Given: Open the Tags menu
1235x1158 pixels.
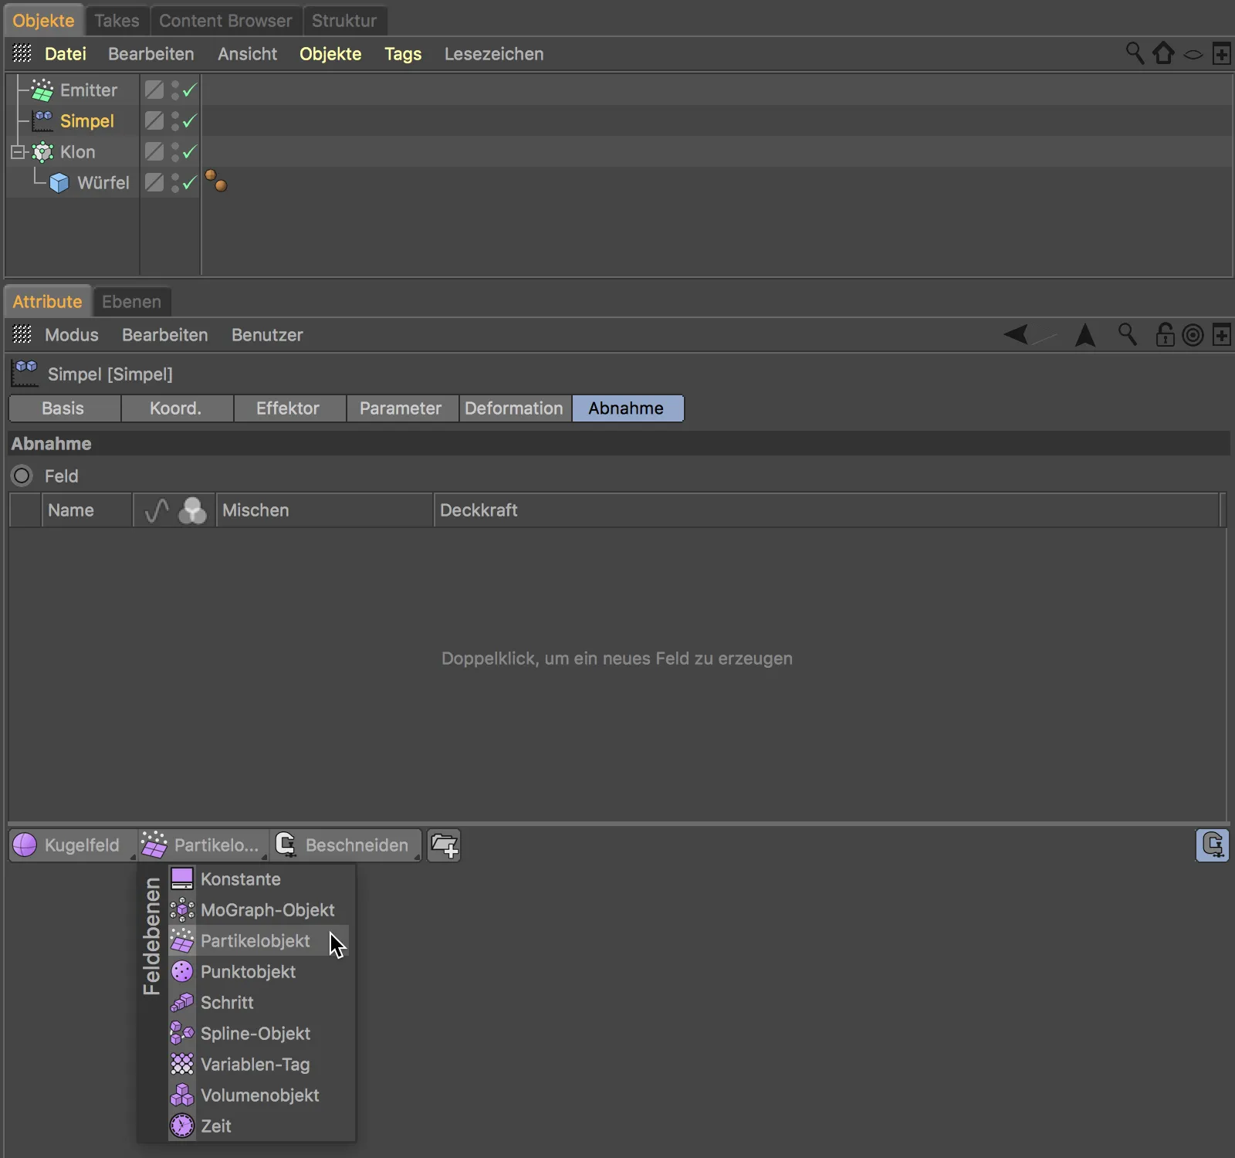Looking at the screenshot, I should (x=403, y=54).
